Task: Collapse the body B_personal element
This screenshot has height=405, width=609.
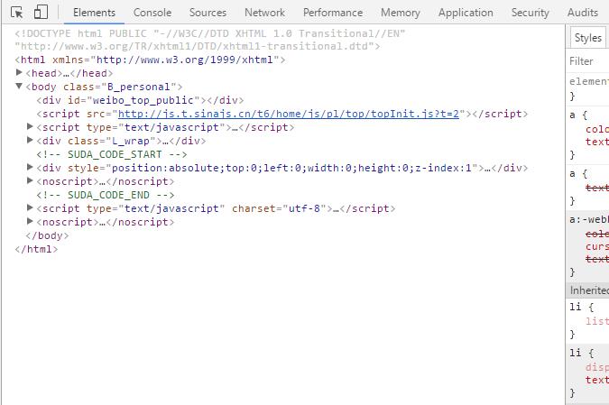Action: point(19,86)
